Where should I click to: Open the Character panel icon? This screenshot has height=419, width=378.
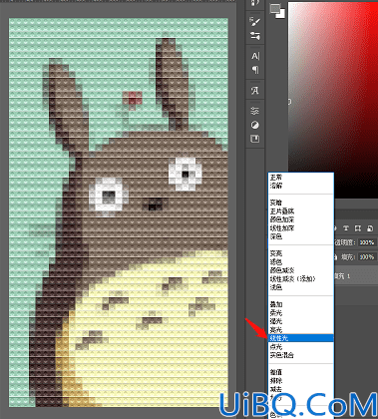coord(255,56)
